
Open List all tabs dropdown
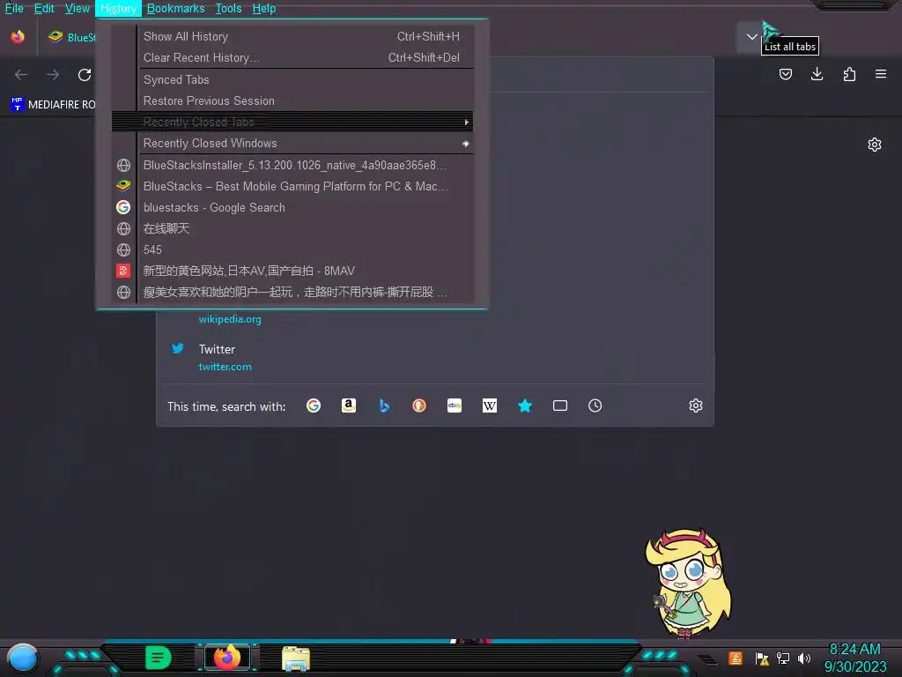[751, 37]
